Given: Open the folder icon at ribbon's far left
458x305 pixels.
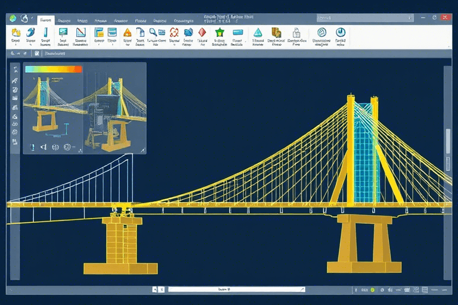Looking at the screenshot, I should coord(16,33).
